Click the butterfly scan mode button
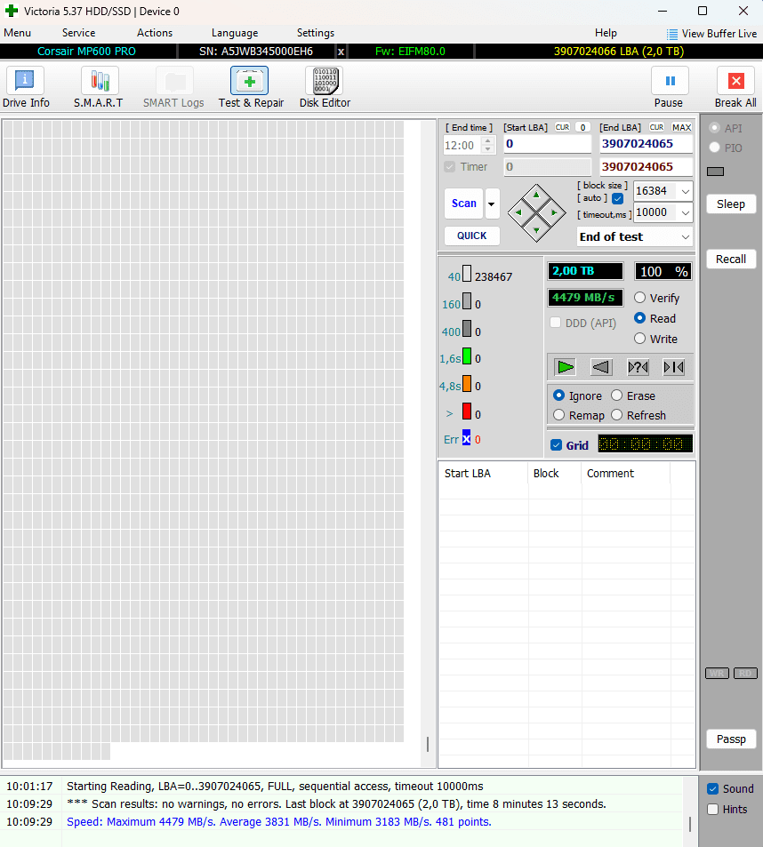763x847 pixels. [674, 367]
